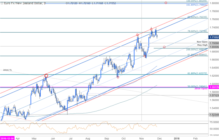This screenshot has height=140, width=219.
Task: Click the May label on time axis
Action: pyautogui.click(x=34, y=139)
